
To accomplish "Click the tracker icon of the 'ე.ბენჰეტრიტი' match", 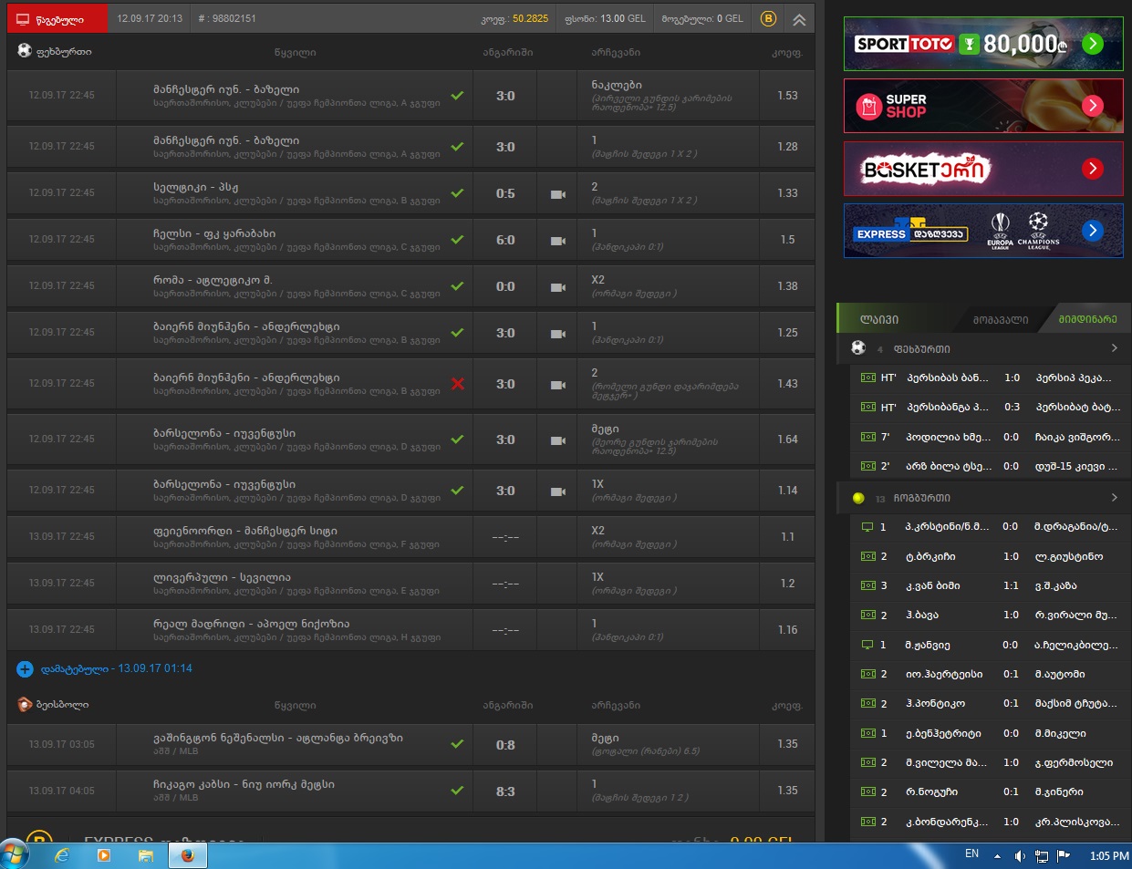I will (867, 733).
